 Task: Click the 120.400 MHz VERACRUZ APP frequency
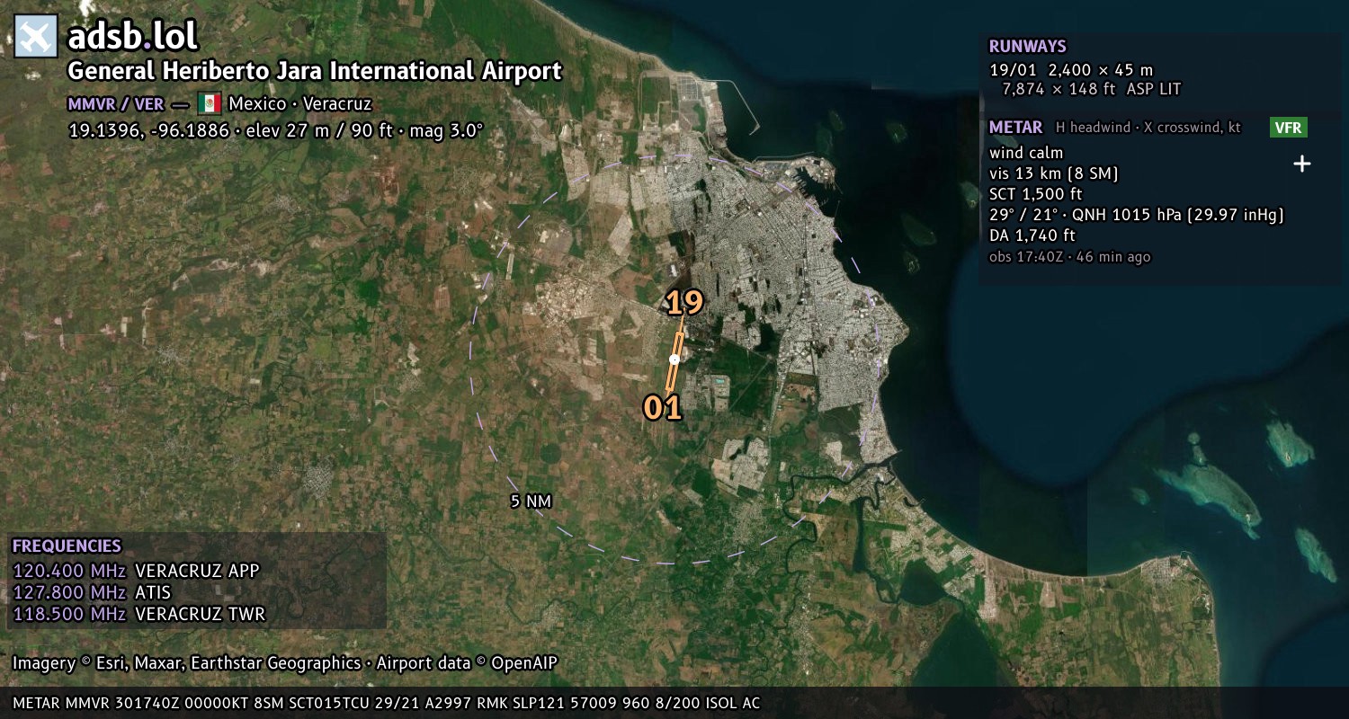coord(136,571)
